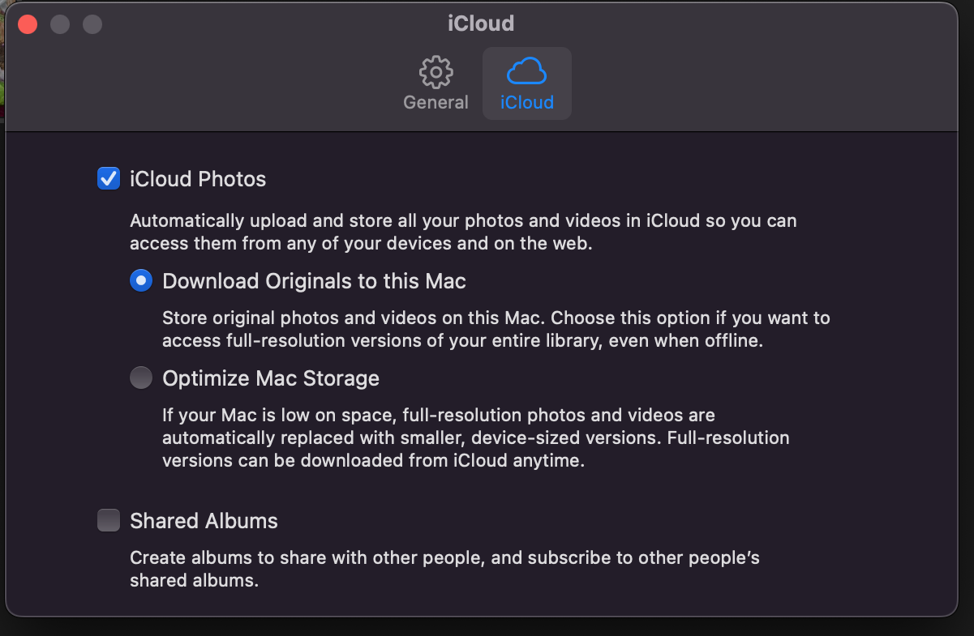
Task: Click the iCloud Photos label text
Action: tap(198, 179)
